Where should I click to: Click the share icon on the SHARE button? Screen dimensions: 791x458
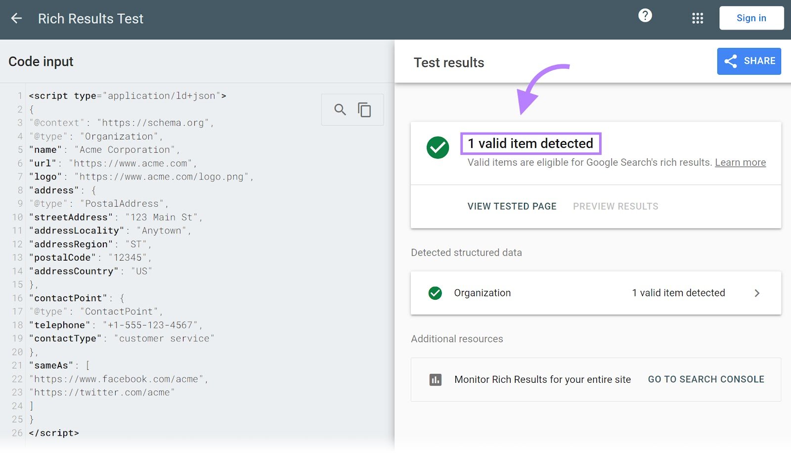[x=731, y=61]
